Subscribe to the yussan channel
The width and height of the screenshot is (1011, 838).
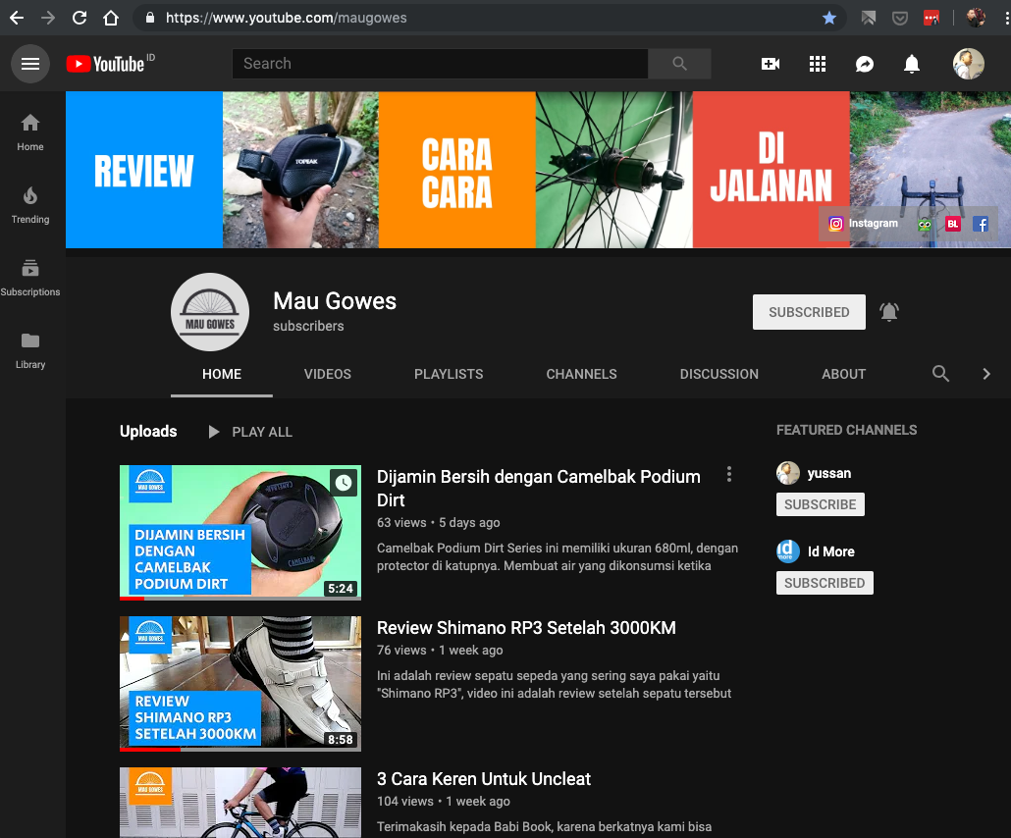(x=821, y=504)
